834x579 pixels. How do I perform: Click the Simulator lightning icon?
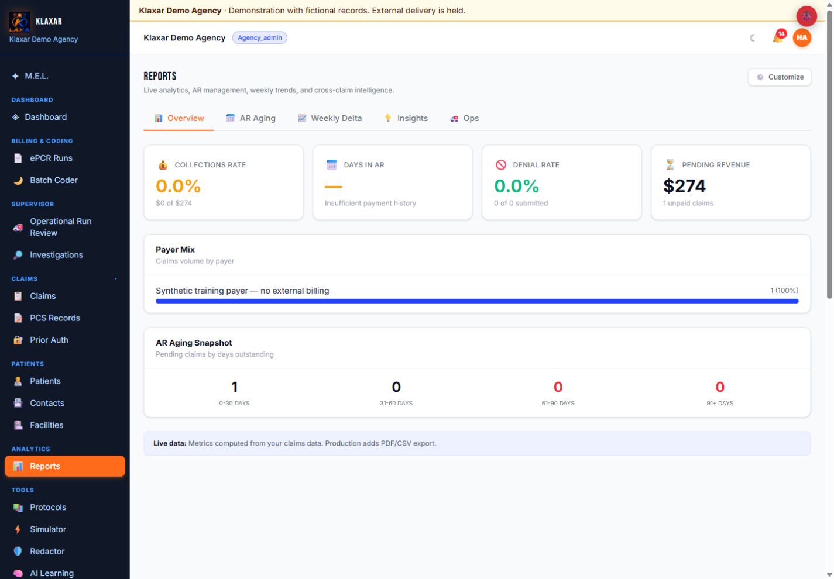(18, 529)
